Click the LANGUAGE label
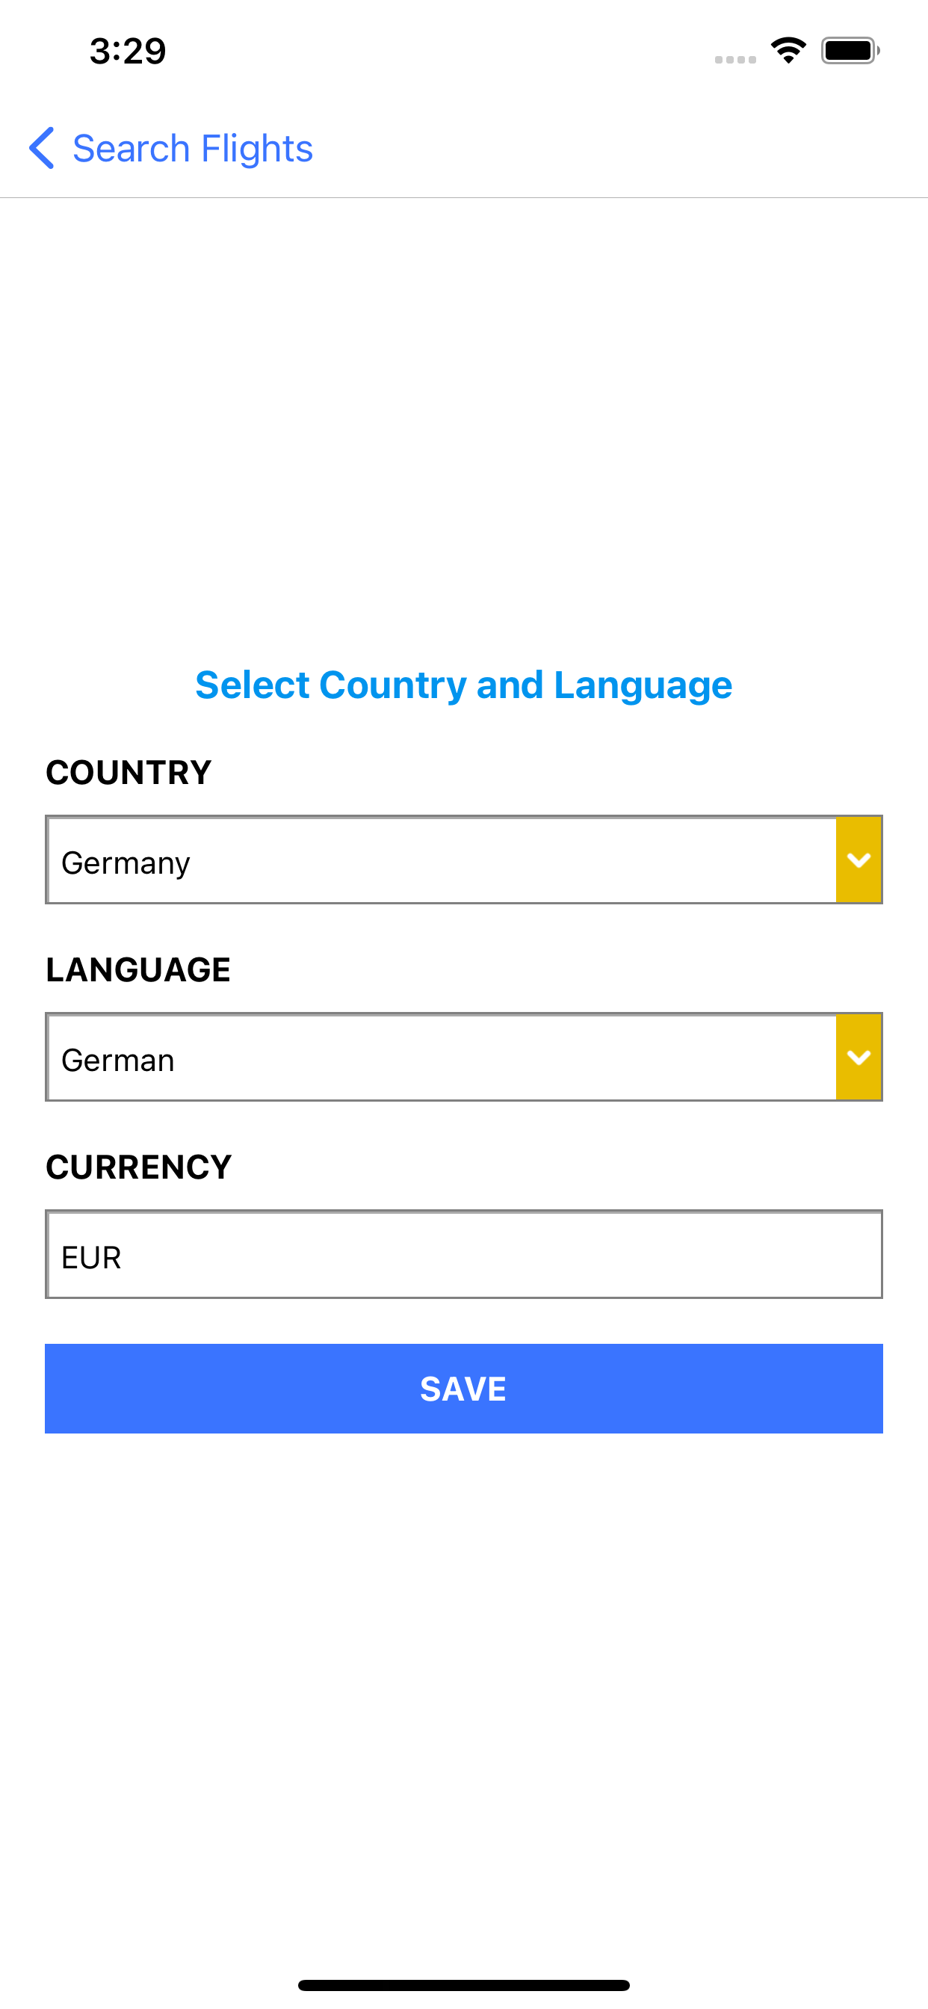 click(x=138, y=970)
